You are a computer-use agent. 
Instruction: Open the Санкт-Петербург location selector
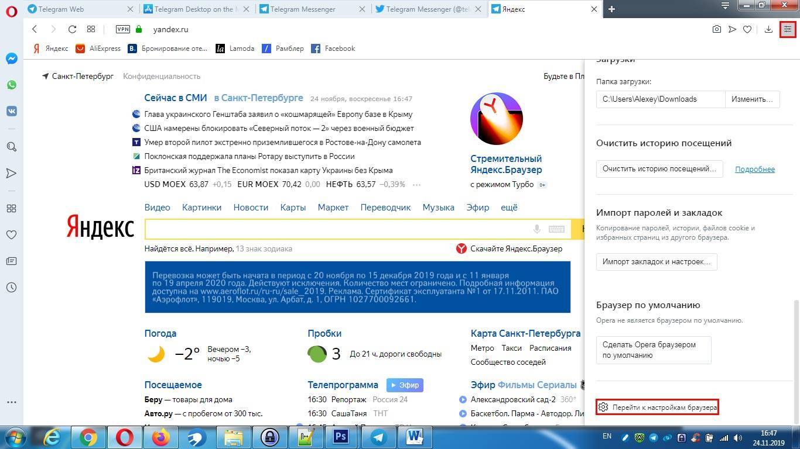(77, 76)
